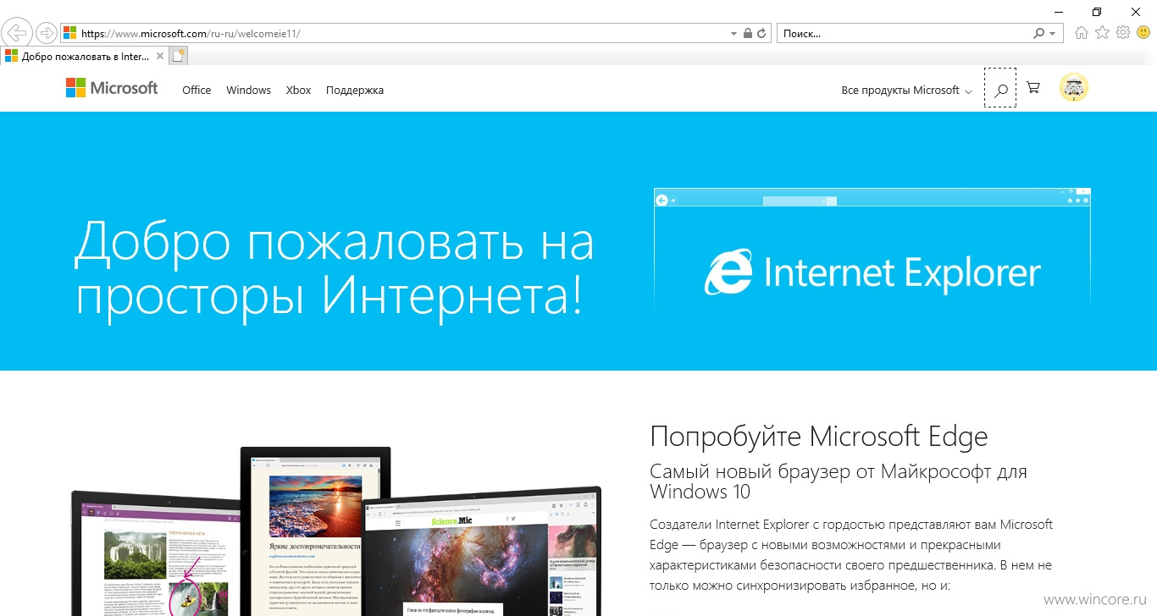
Task: Expand the Все продукты Microsoft dropdown
Action: (906, 90)
